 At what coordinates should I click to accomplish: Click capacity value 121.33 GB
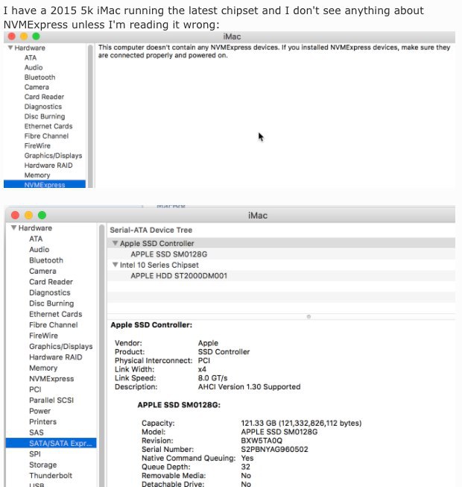[x=301, y=423]
